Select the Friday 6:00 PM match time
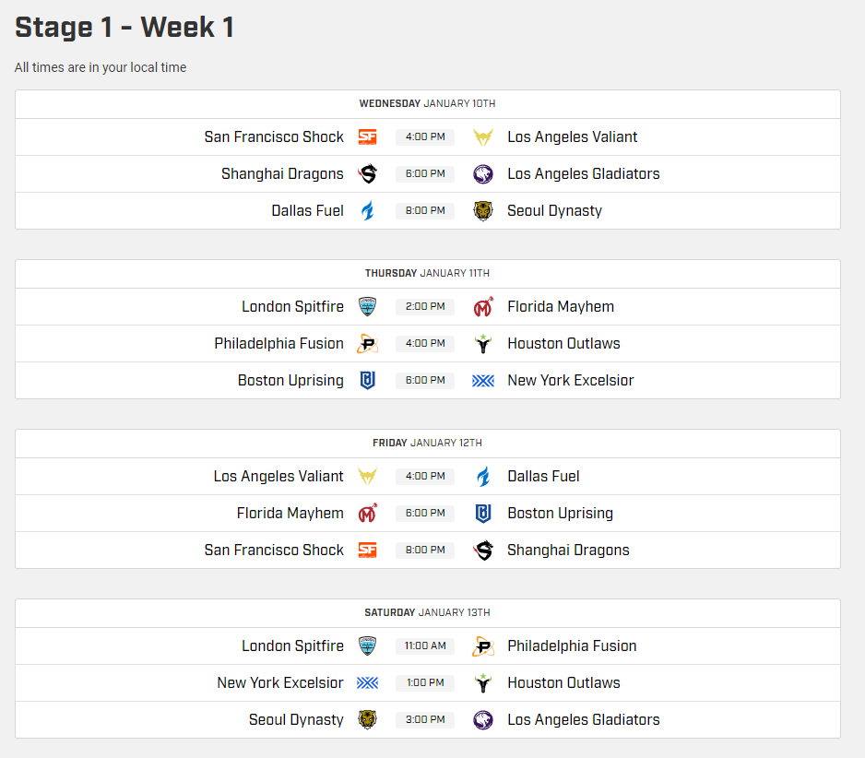 [425, 514]
